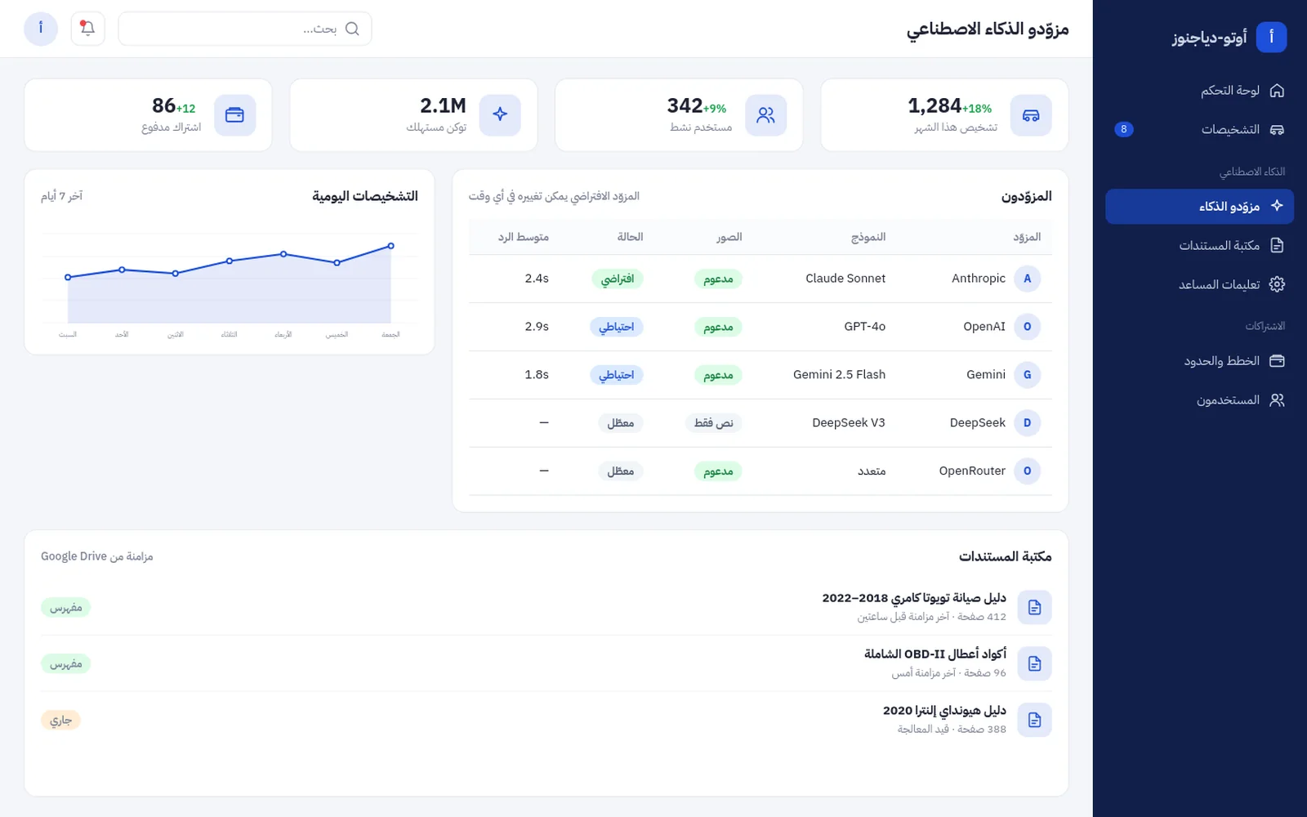The image size is (1307, 817).
Task: Click the search magnifier icon
Action: click(352, 29)
